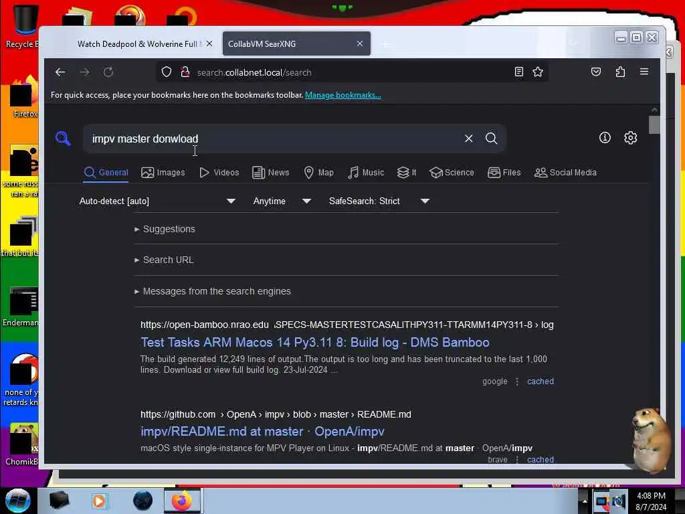Bookmark this page with the star icon
This screenshot has height=514, width=685.
pos(538,72)
